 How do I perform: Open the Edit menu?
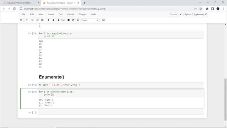point(32,14)
